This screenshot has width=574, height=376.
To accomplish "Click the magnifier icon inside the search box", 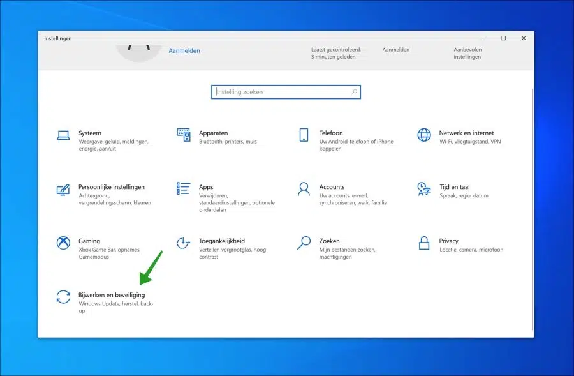I will (354, 92).
